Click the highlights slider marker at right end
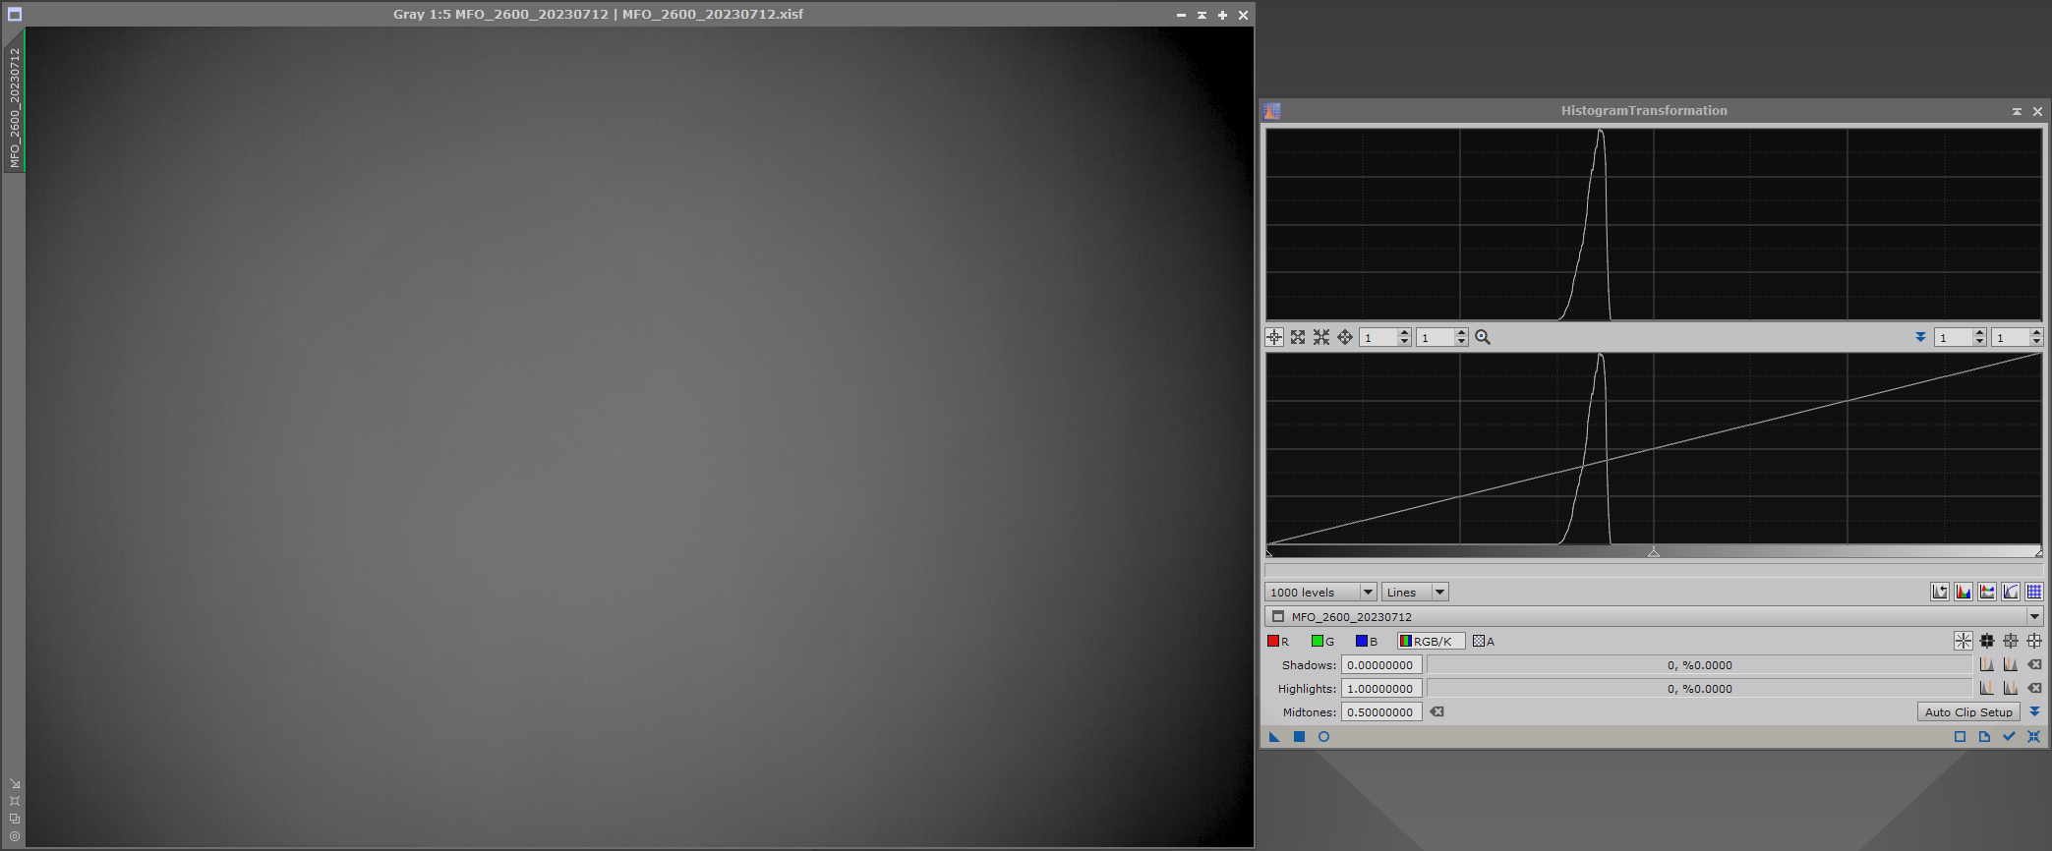Image resolution: width=2052 pixels, height=851 pixels. pos(2039,553)
